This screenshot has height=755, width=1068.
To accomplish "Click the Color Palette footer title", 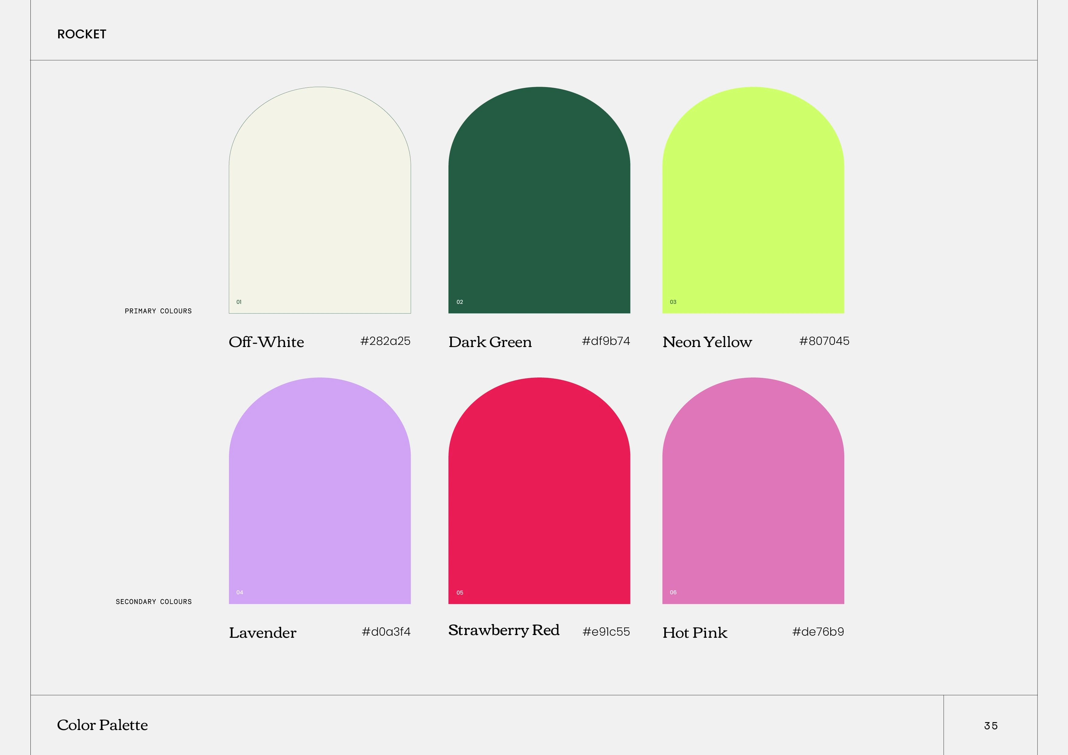I will tap(102, 725).
